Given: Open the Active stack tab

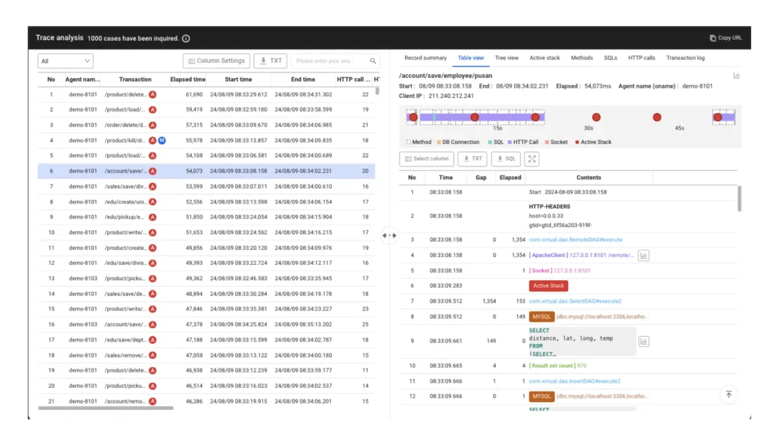Looking at the screenshot, I should coord(545,58).
